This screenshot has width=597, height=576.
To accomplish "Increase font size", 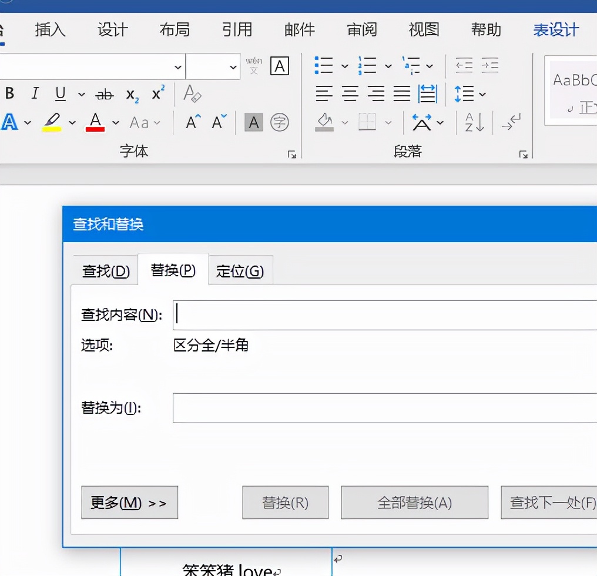I will tap(193, 122).
